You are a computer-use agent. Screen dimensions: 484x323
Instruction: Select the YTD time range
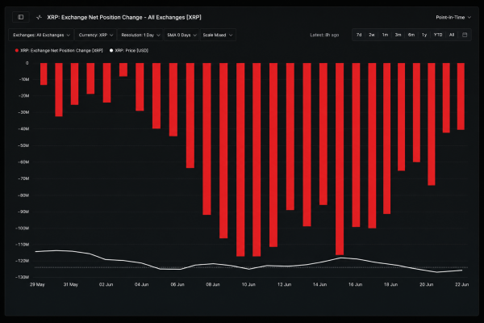pyautogui.click(x=438, y=35)
